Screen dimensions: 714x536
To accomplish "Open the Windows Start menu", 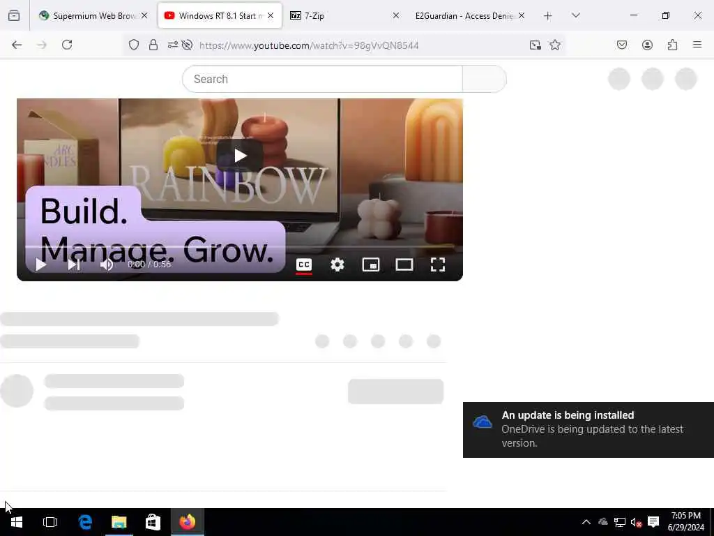I will [17, 522].
